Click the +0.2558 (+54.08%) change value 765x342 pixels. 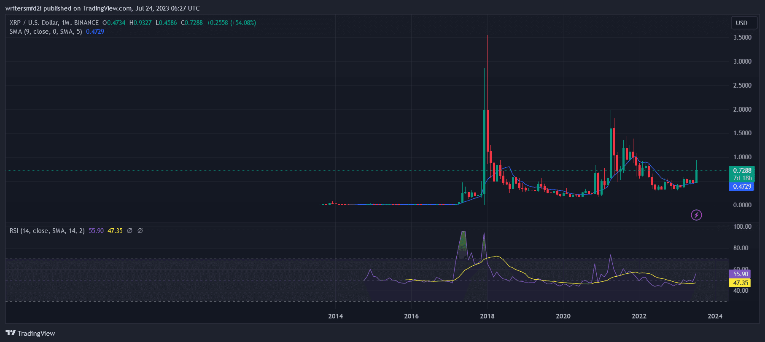pyautogui.click(x=231, y=23)
